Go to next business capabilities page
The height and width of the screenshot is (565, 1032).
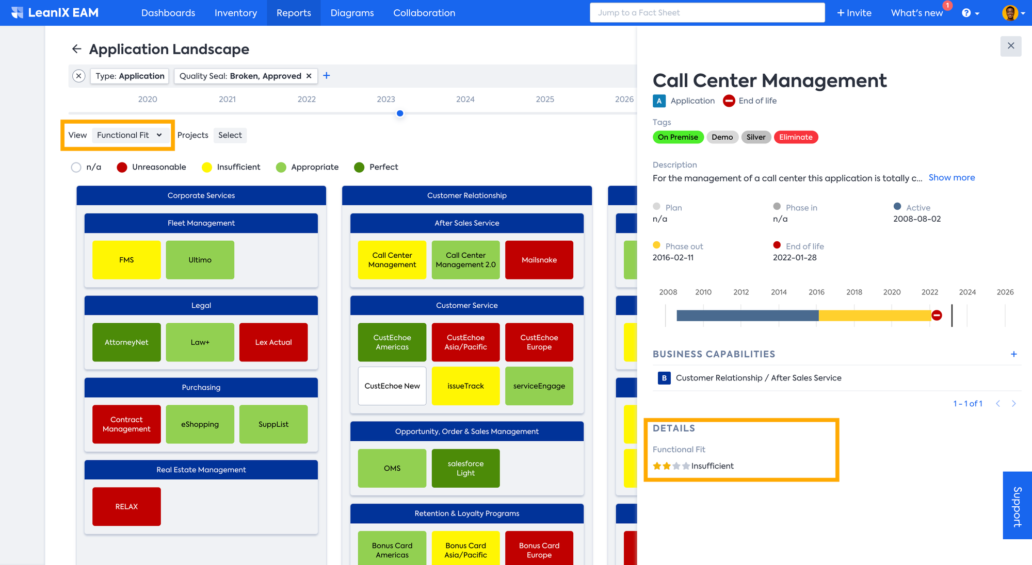1013,404
